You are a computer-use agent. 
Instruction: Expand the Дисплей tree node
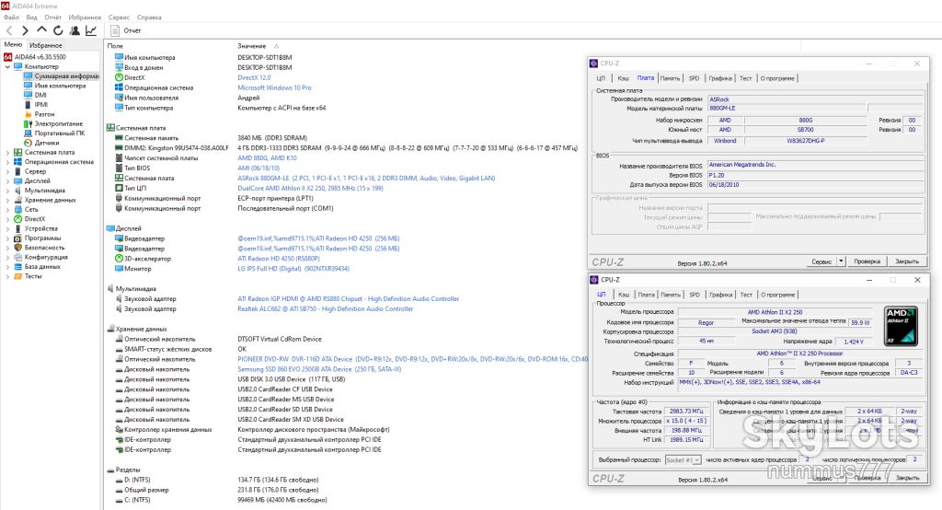[x=7, y=181]
